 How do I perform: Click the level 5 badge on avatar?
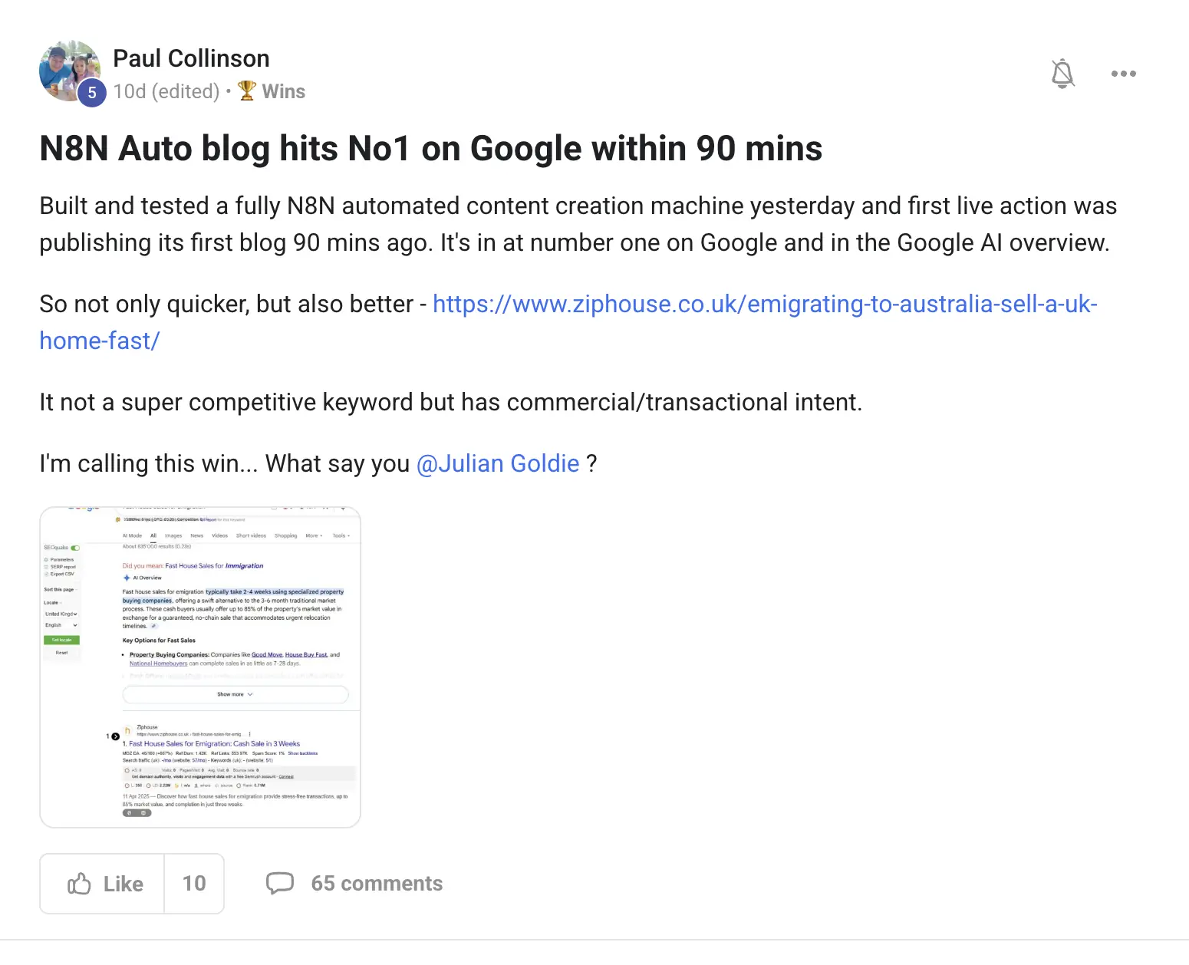[x=92, y=93]
